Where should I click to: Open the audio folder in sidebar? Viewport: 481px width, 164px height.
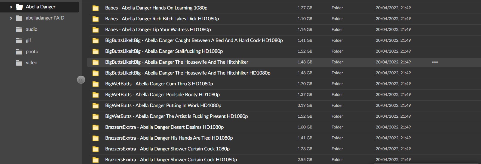click(32, 29)
